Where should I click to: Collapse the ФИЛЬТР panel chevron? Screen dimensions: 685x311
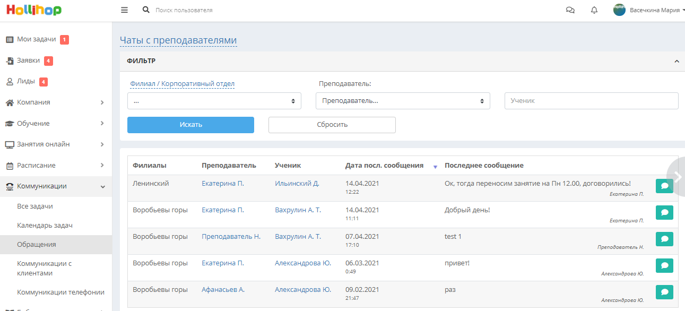[x=677, y=62]
